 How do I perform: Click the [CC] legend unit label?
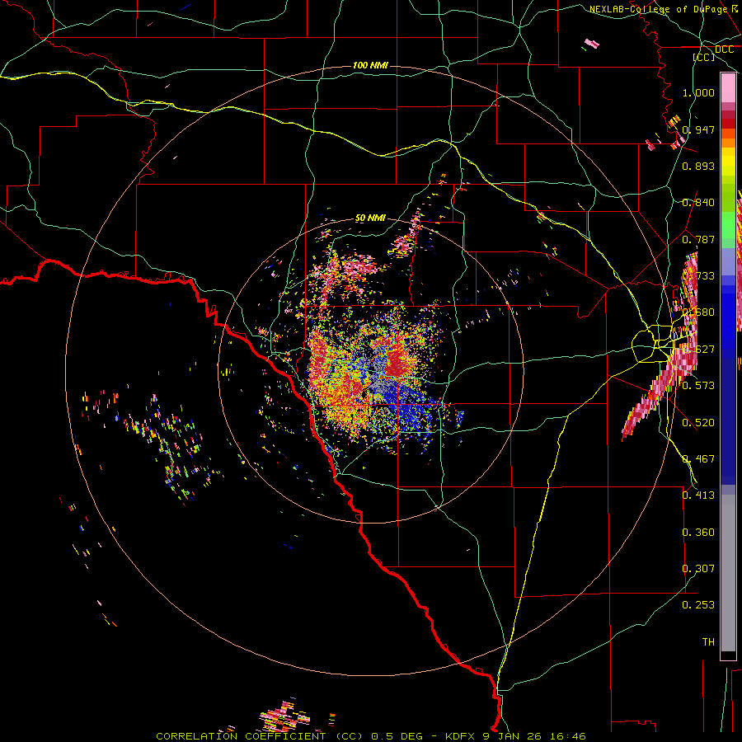[x=703, y=57]
